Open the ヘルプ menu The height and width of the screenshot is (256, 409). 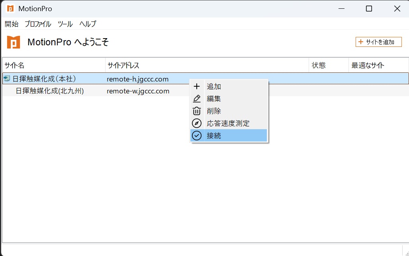(x=88, y=24)
